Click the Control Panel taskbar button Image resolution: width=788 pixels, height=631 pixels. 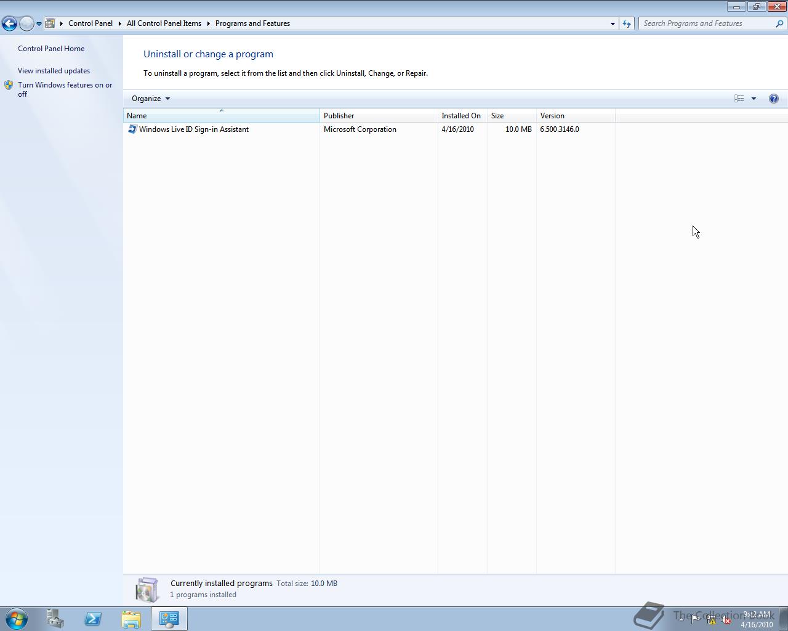coord(169,619)
